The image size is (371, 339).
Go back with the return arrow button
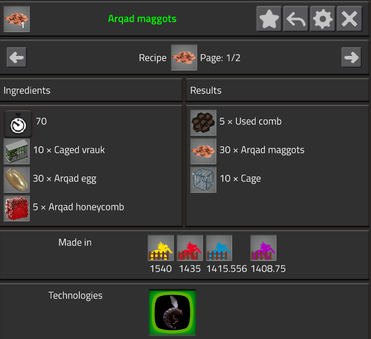(296, 19)
